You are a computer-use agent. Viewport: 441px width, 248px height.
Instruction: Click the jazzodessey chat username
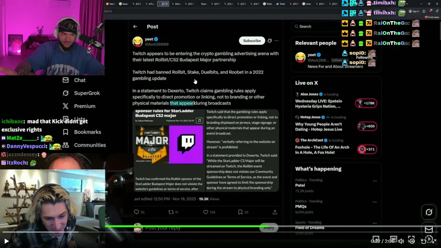22,155
